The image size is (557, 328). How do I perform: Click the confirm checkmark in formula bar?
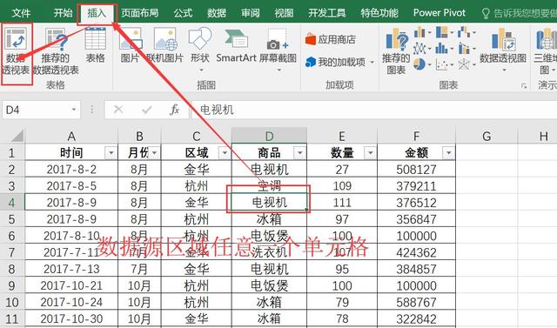coord(146,110)
